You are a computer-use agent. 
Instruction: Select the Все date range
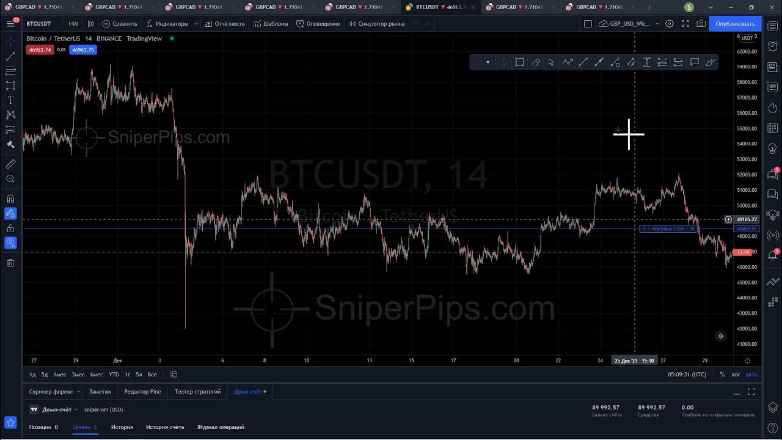pyautogui.click(x=152, y=375)
